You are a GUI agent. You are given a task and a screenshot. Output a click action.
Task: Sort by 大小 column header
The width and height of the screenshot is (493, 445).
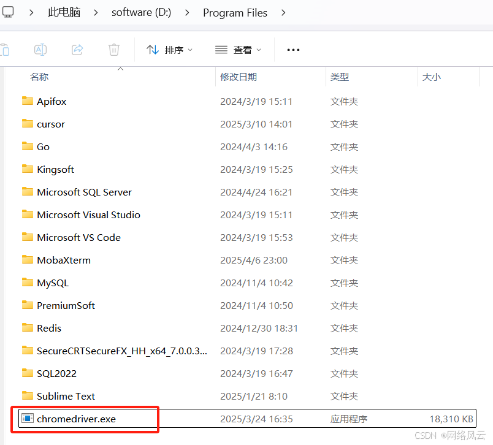pyautogui.click(x=432, y=77)
